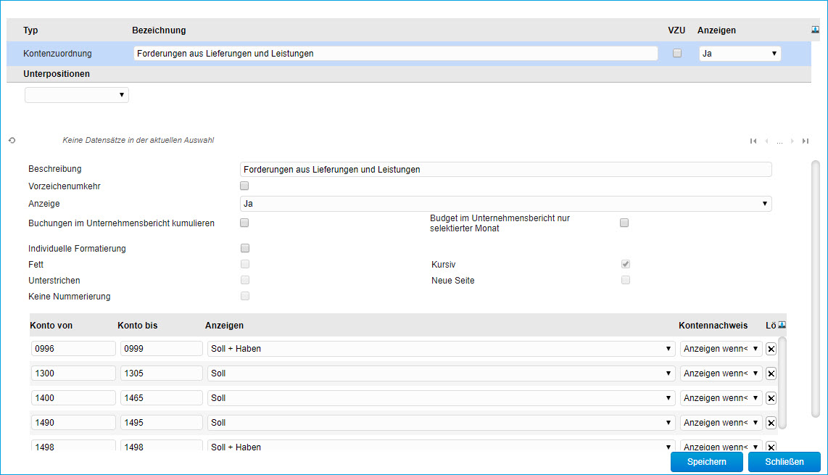Viewport: 828px width, 475px height.
Task: Click Konto bis field containing 1465
Action: coord(162,398)
